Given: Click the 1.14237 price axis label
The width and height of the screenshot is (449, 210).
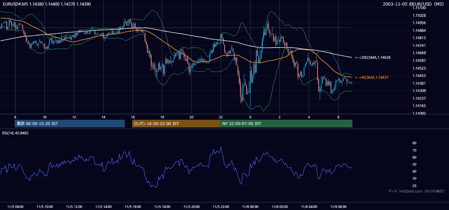Looking at the screenshot, I should [x=419, y=98].
